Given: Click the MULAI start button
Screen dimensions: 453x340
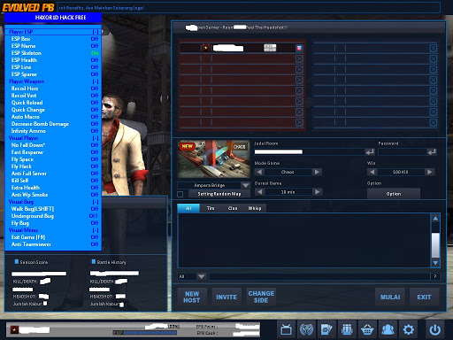Looking at the screenshot, I should point(390,297).
